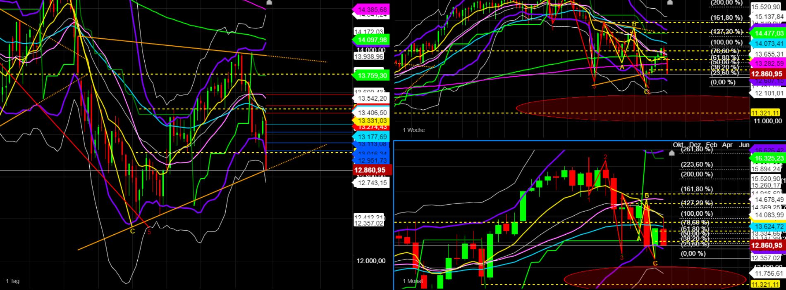Click the blue 12.951,73 price tag
The width and height of the screenshot is (786, 290).
pos(370,160)
